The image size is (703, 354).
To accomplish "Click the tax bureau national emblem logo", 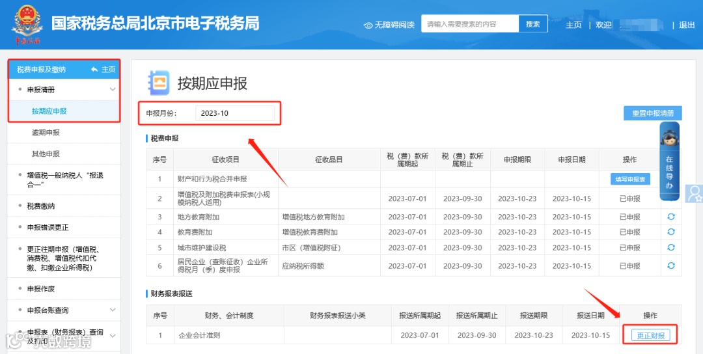I will pos(27,25).
